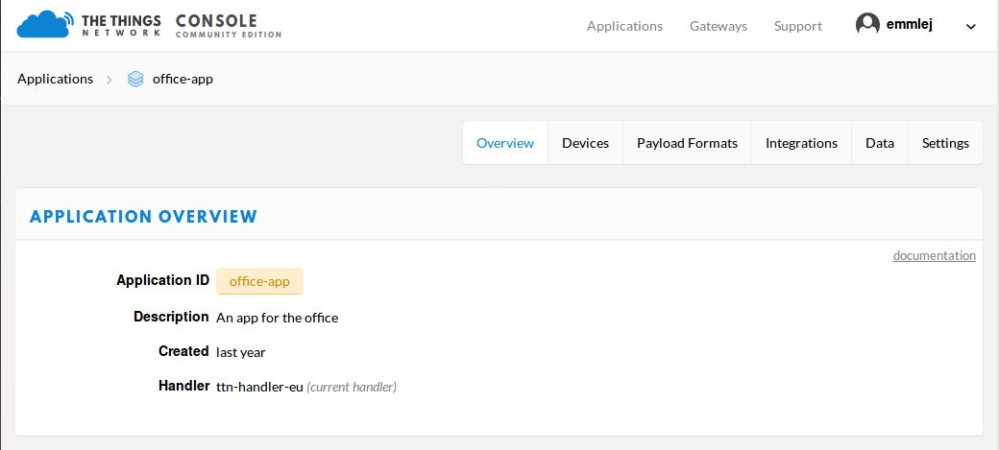The image size is (999, 450).
Task: Open the emmlej username menu
Action: coord(909,26)
